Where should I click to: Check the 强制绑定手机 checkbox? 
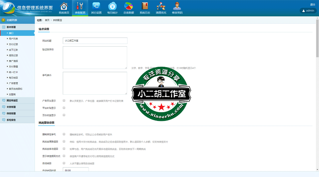[64, 134]
